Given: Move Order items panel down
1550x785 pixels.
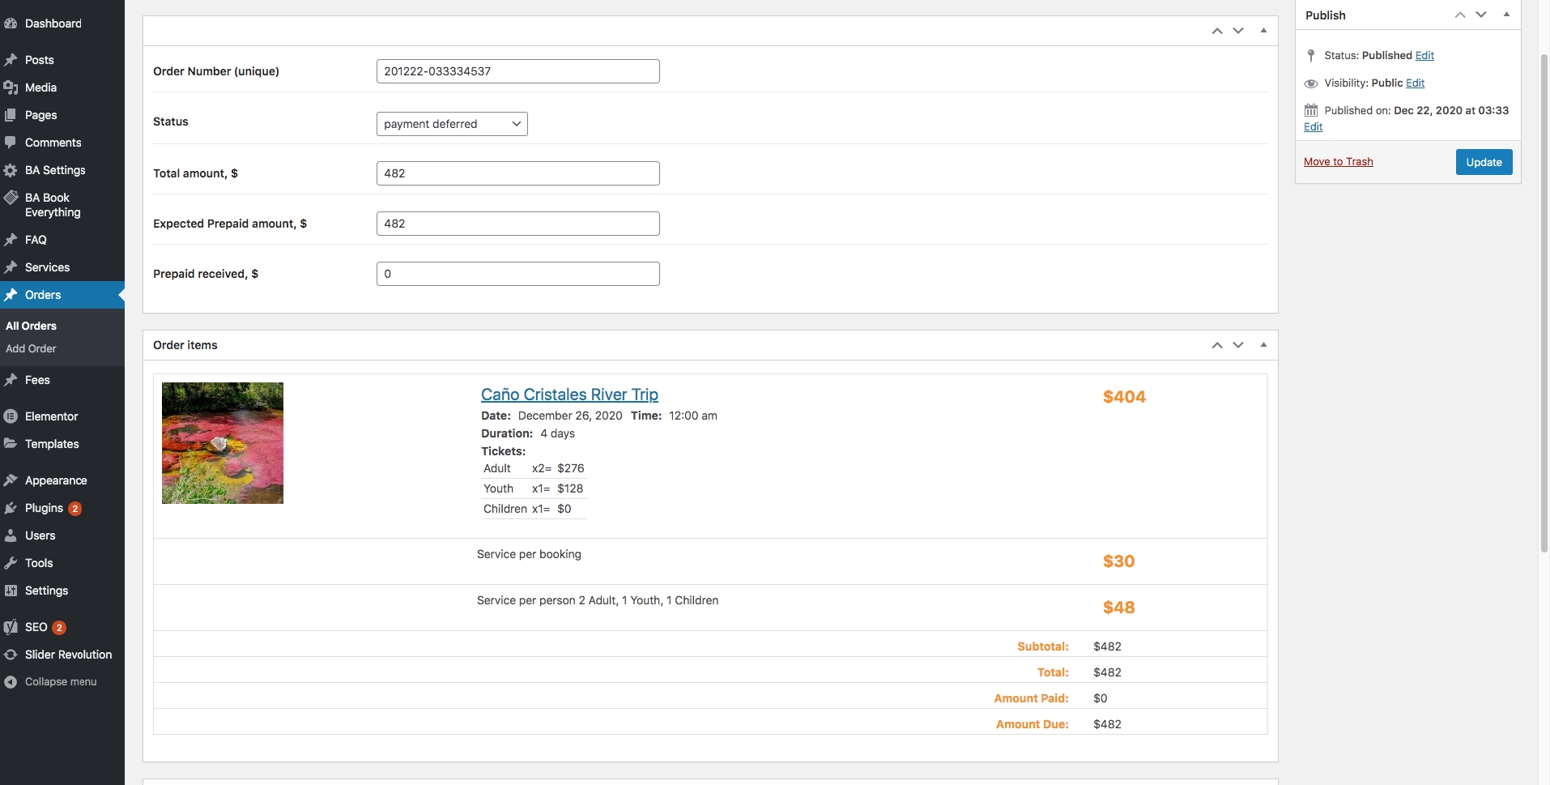Looking at the screenshot, I should click(x=1238, y=345).
